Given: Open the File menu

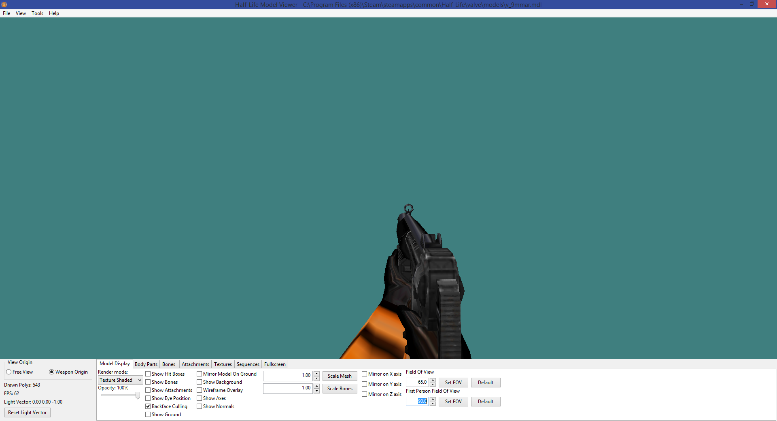Looking at the screenshot, I should pos(6,13).
